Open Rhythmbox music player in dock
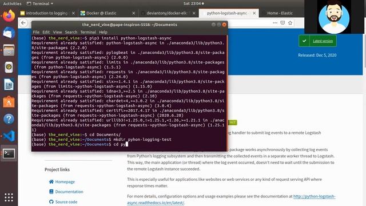The image size is (366, 206). [9, 68]
